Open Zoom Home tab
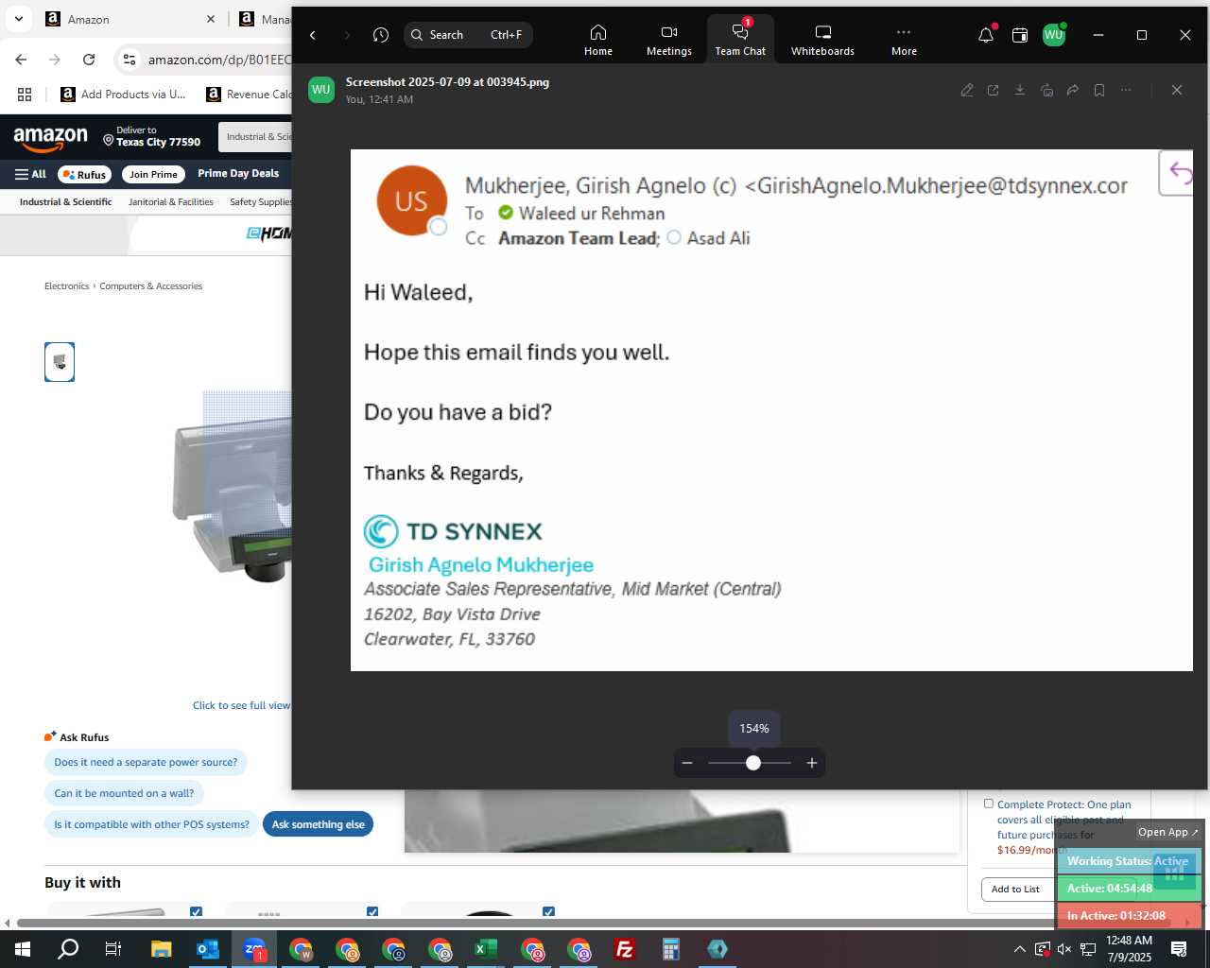This screenshot has height=968, width=1210. pyautogui.click(x=597, y=40)
